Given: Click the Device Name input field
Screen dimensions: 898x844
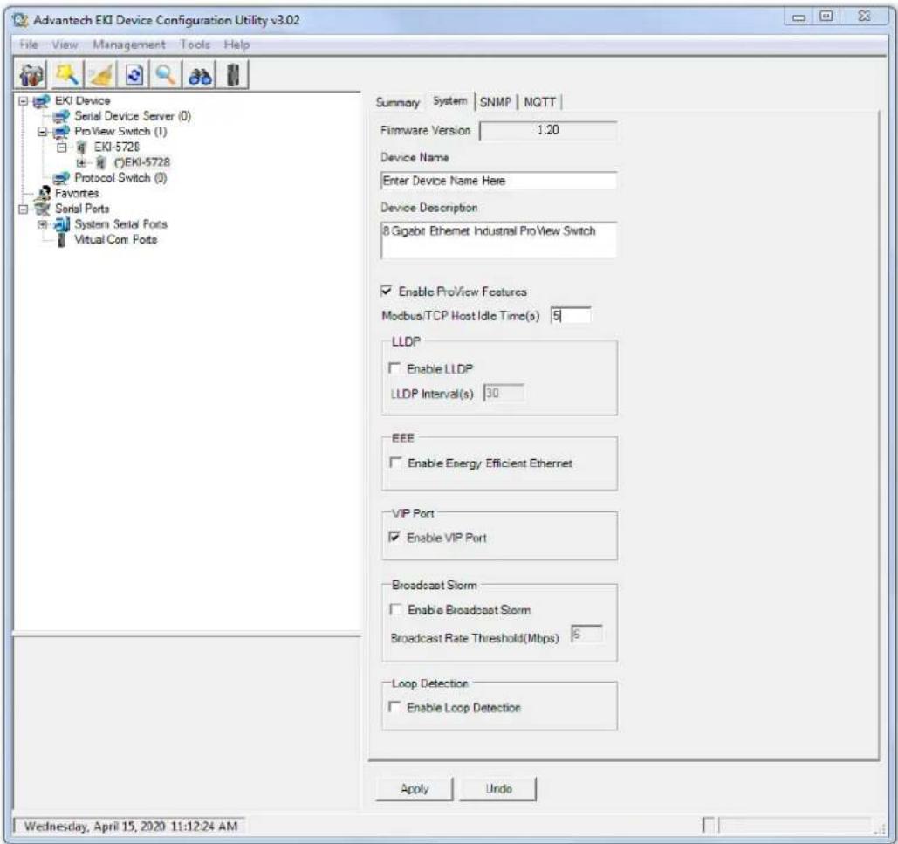Looking at the screenshot, I should (x=499, y=181).
